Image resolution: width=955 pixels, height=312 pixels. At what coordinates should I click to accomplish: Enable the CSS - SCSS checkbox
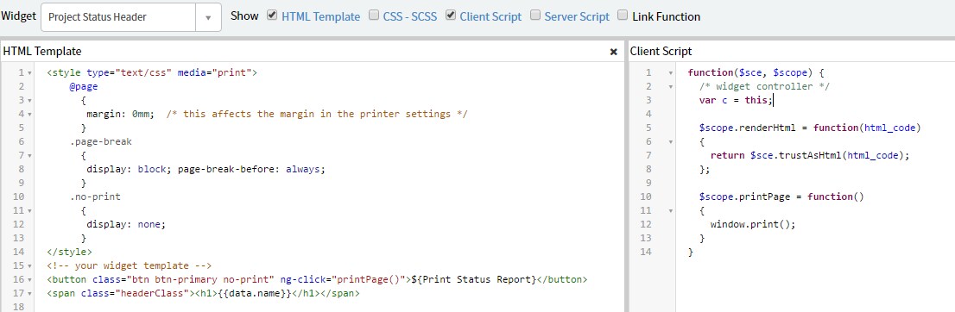(373, 16)
